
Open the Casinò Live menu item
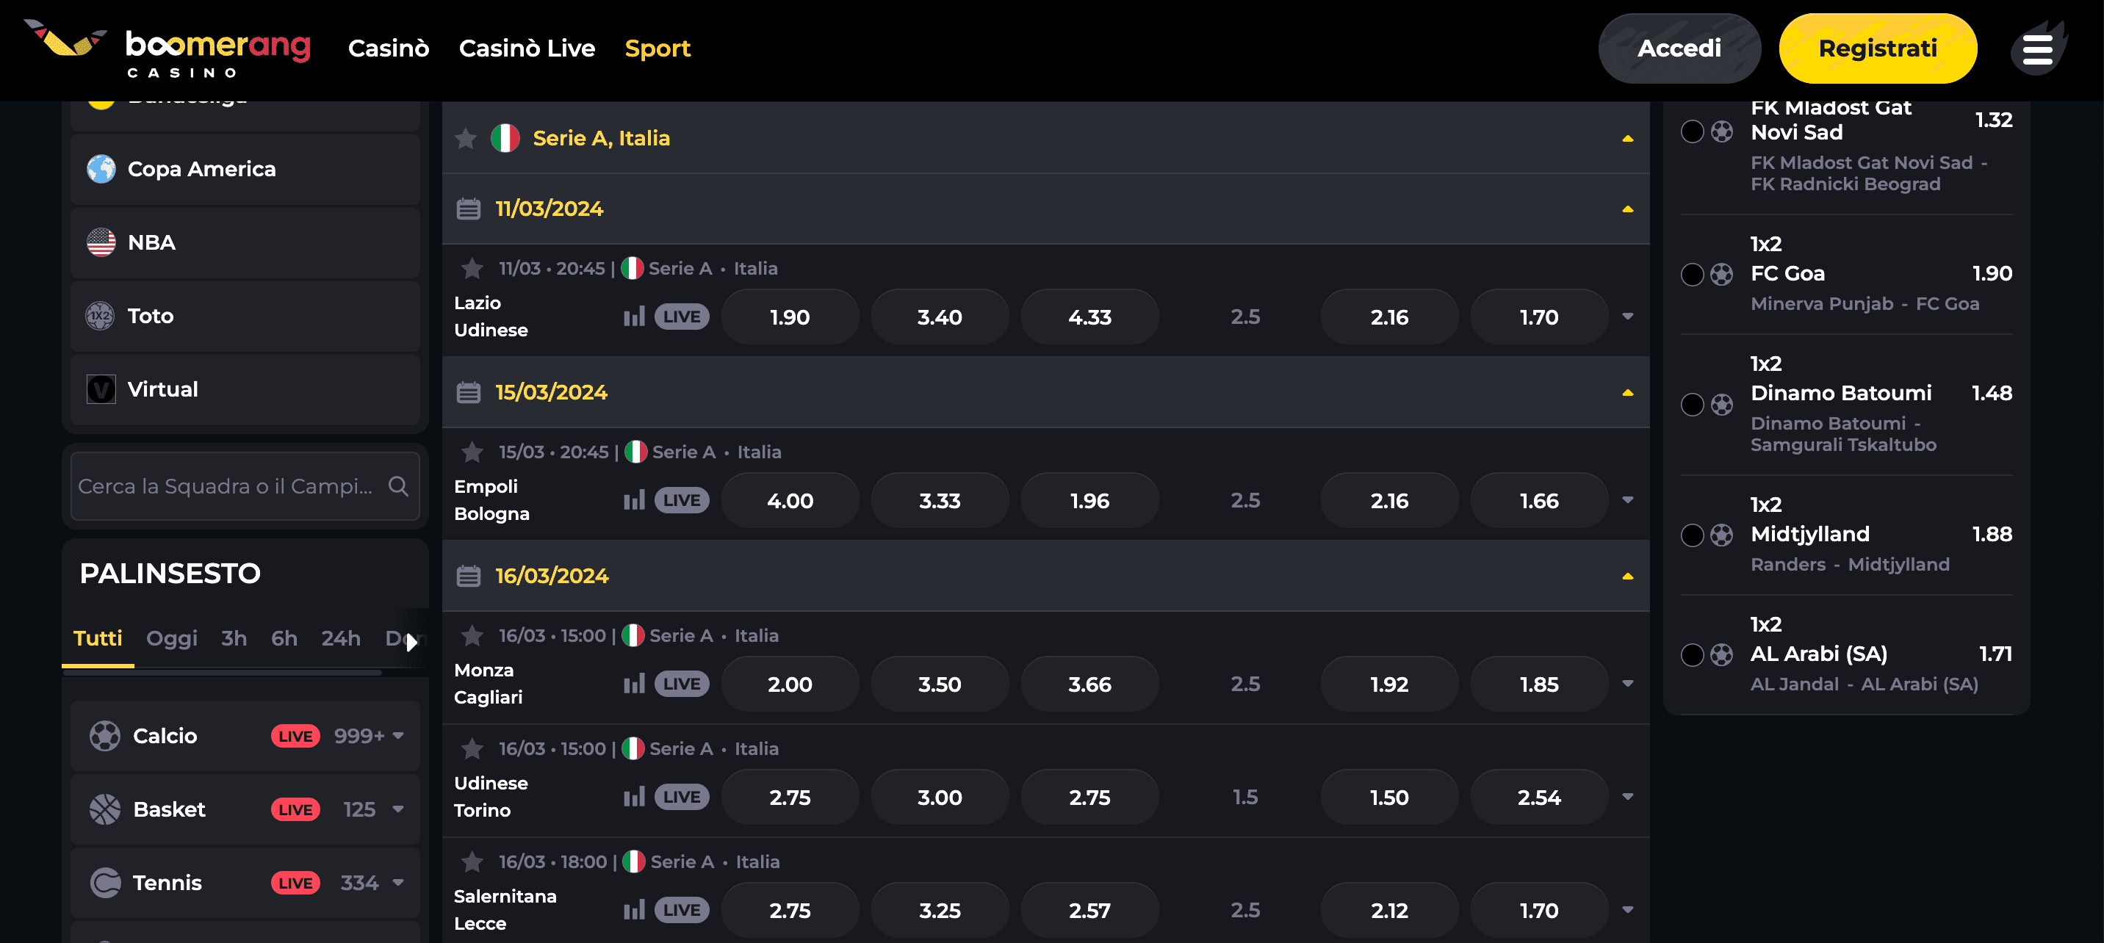pos(527,48)
